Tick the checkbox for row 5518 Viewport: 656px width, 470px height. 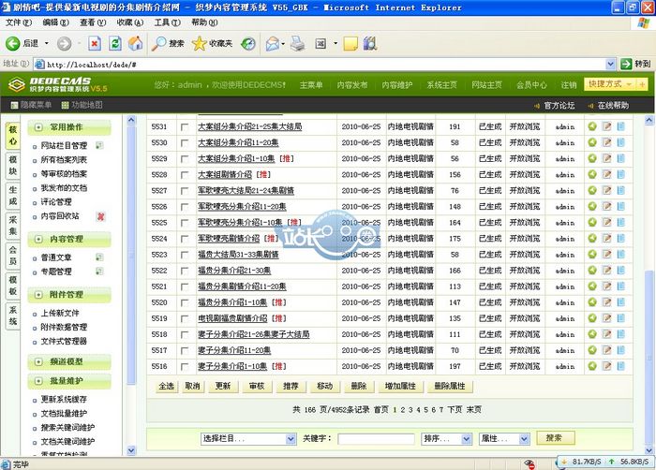pyautogui.click(x=185, y=334)
